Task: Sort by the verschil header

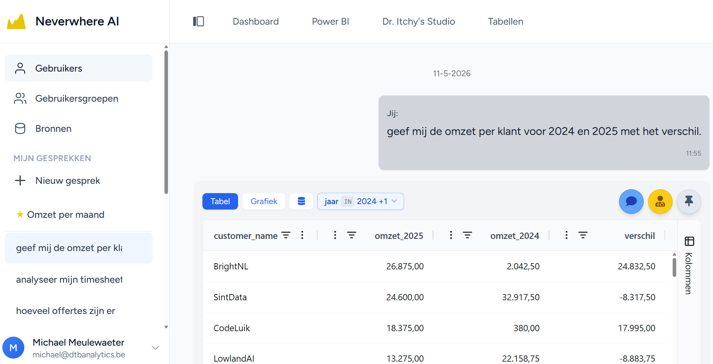Action: [639, 236]
